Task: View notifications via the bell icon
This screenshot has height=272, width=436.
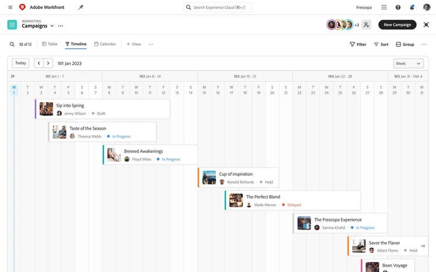Action: (412, 8)
